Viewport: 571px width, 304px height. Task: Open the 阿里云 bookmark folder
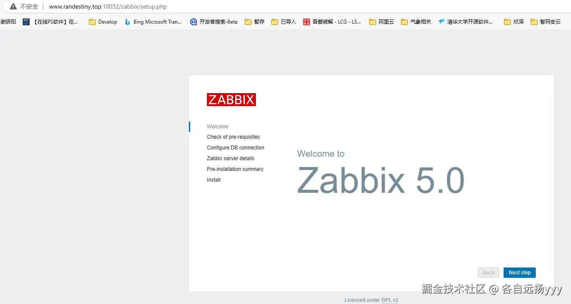pyautogui.click(x=382, y=22)
